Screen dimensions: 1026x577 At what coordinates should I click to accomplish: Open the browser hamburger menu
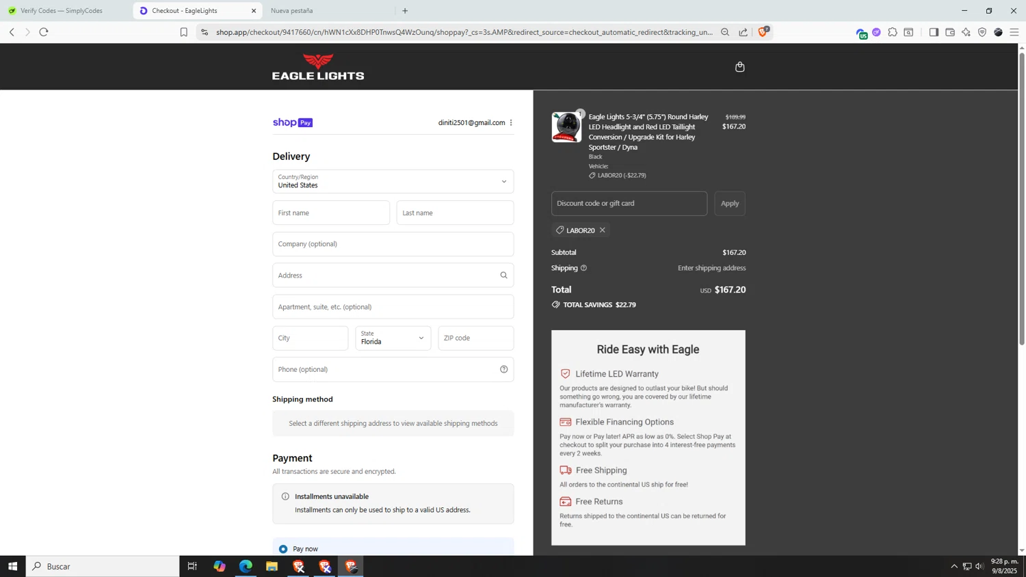tap(1014, 32)
